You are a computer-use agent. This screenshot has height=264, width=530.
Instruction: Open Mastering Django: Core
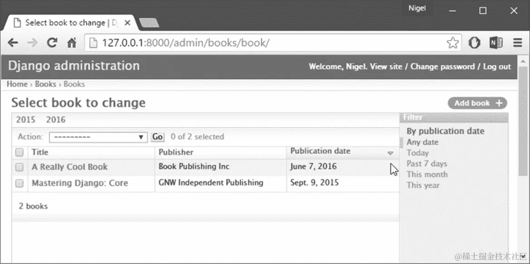(x=80, y=183)
